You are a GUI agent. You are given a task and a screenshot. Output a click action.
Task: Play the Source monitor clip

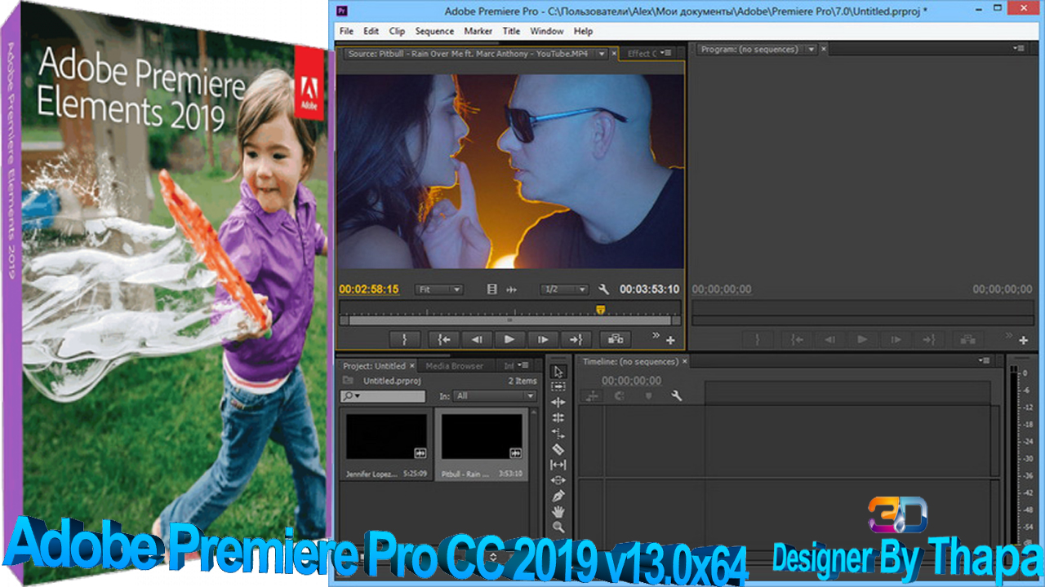(x=509, y=340)
